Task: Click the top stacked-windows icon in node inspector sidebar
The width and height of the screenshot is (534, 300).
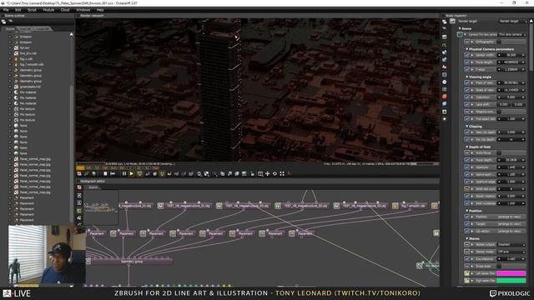Action: [x=445, y=22]
